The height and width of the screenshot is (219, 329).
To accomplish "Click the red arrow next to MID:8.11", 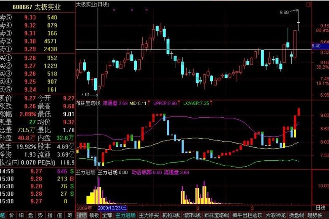I will 149,103.
